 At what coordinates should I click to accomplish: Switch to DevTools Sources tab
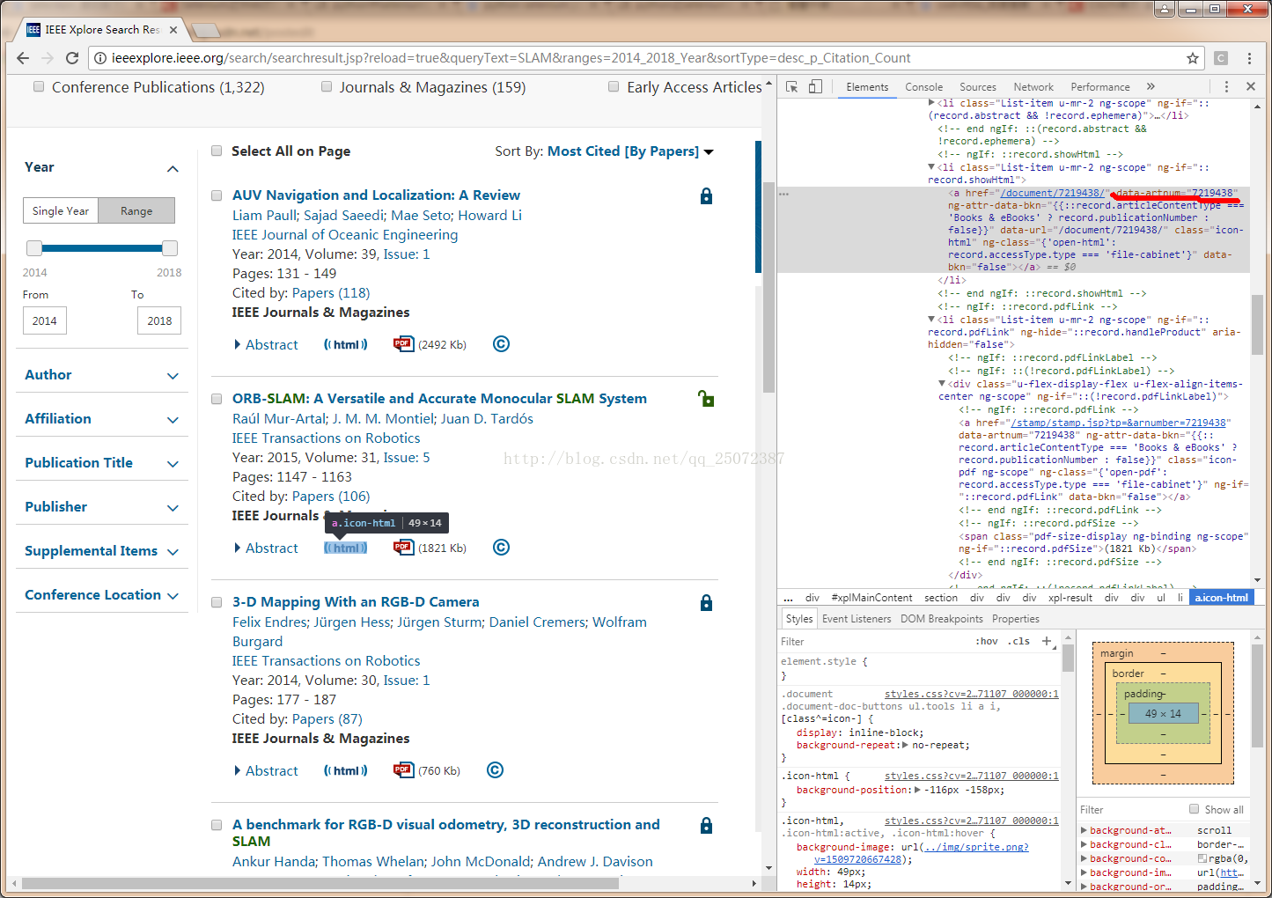click(978, 87)
